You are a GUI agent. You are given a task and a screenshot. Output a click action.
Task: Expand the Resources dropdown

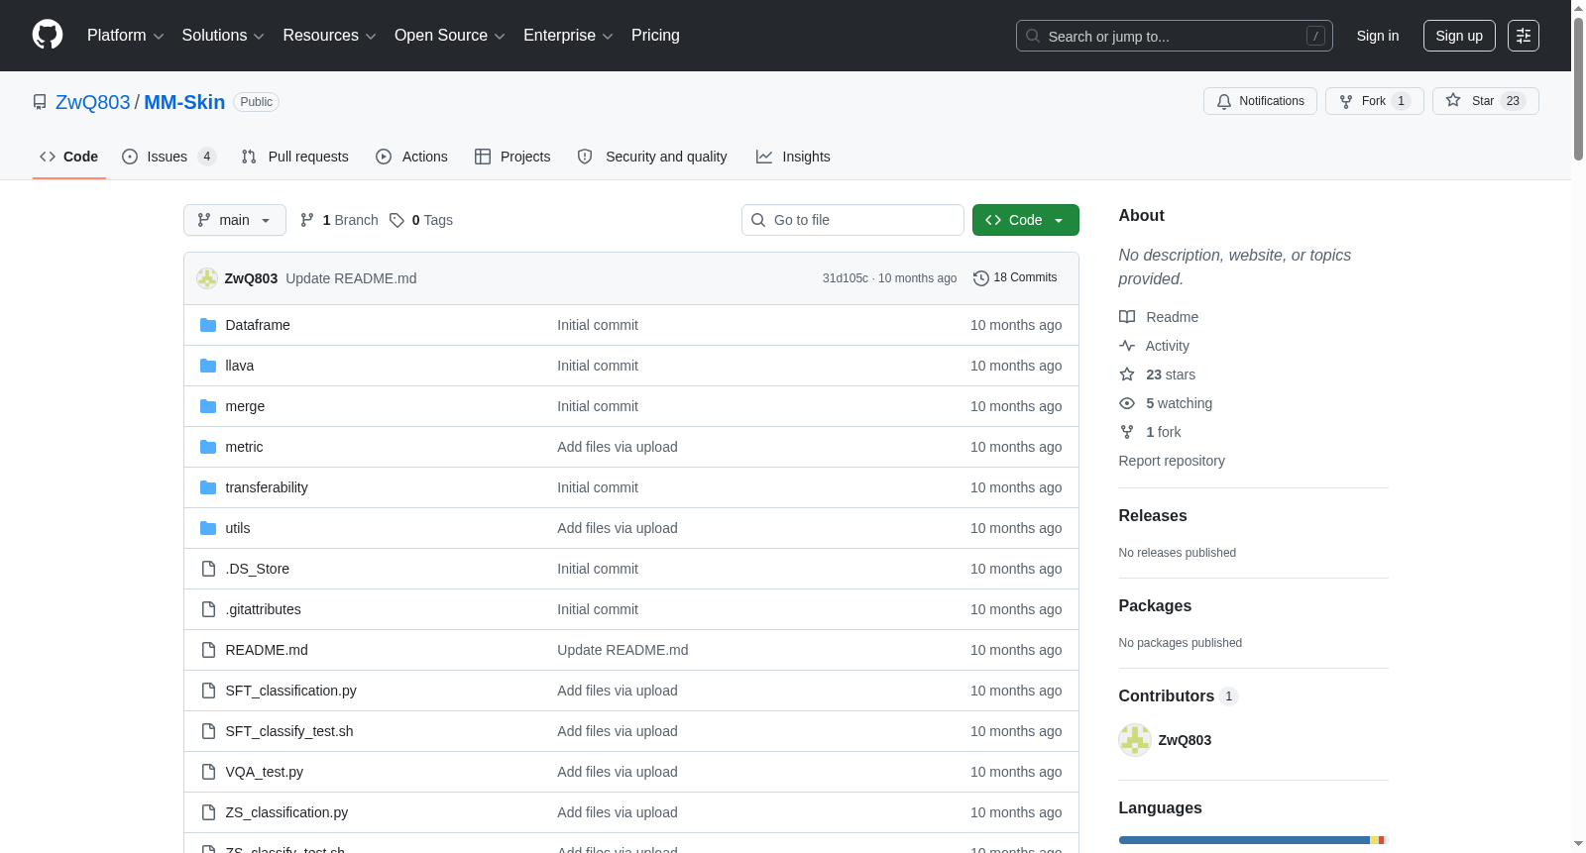coord(329,36)
